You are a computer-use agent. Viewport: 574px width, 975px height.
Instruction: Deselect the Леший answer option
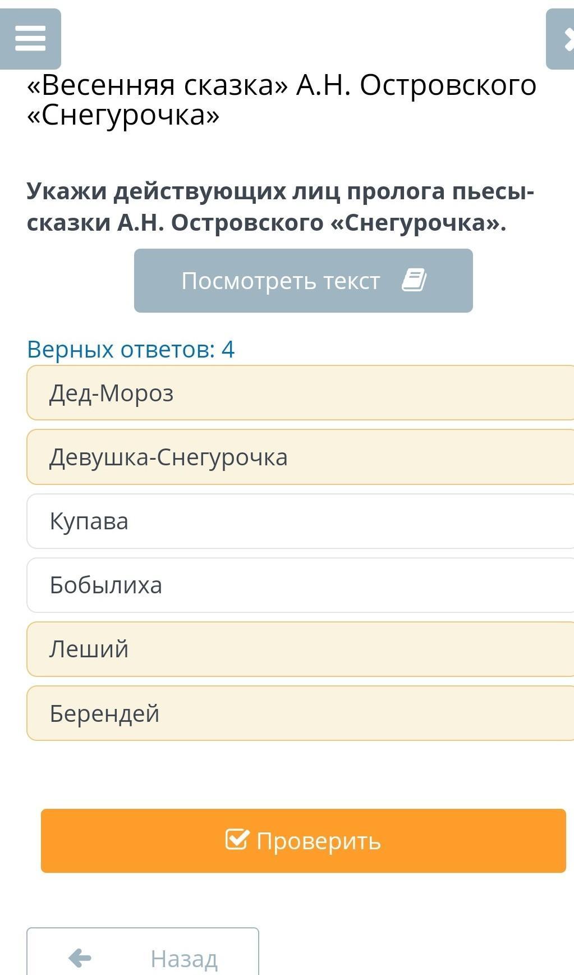click(x=300, y=649)
